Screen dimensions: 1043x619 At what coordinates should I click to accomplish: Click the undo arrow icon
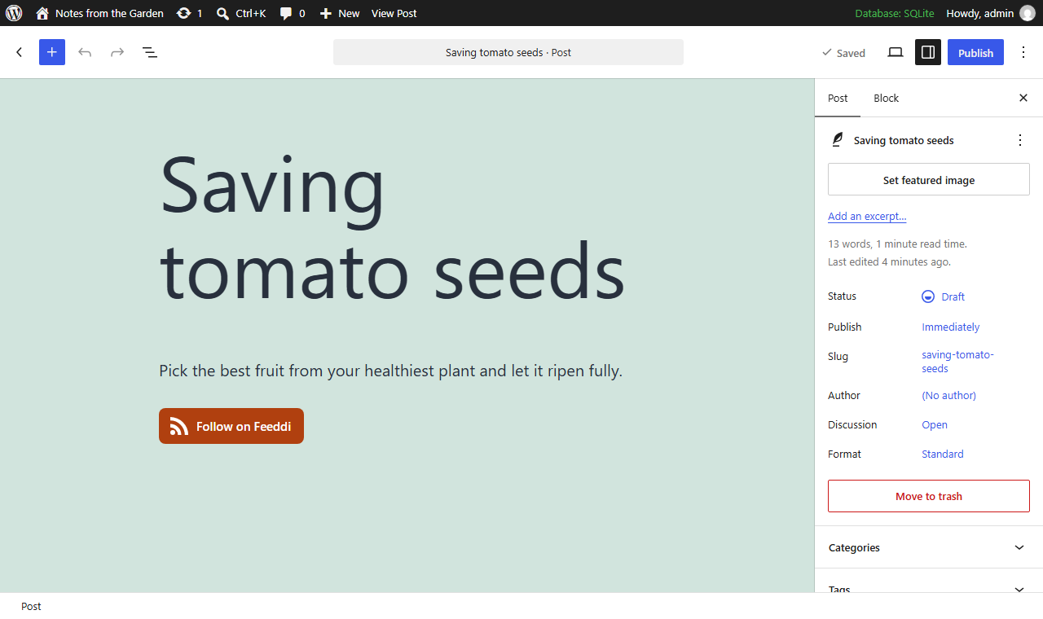coord(85,52)
